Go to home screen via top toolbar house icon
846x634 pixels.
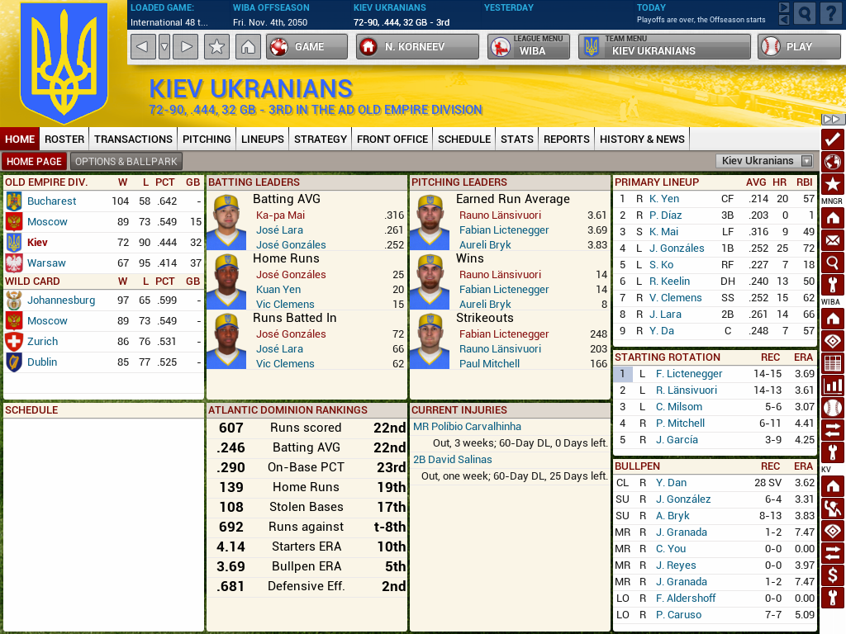click(x=247, y=47)
